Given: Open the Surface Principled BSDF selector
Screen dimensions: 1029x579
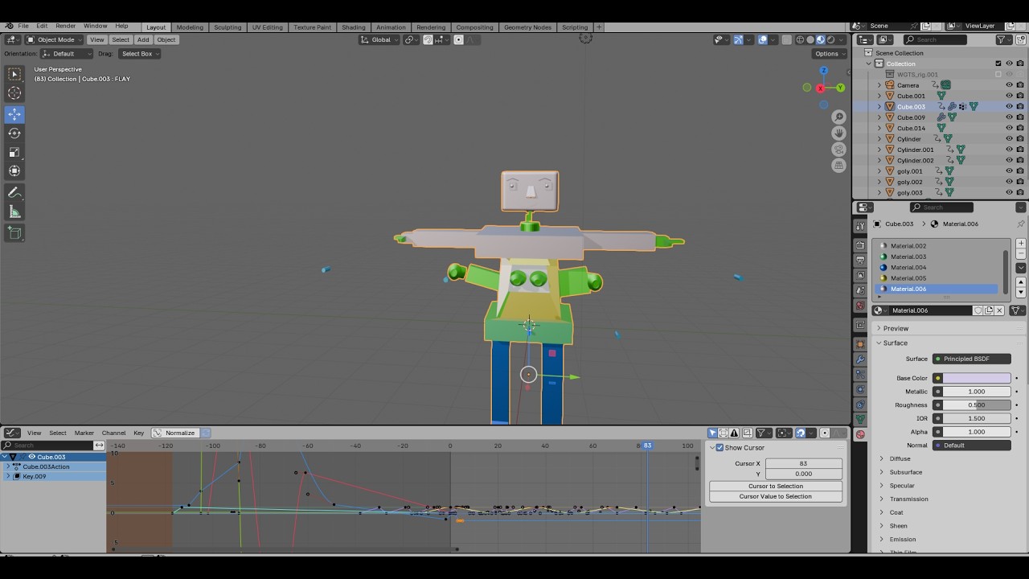Looking at the screenshot, I should tap(972, 359).
